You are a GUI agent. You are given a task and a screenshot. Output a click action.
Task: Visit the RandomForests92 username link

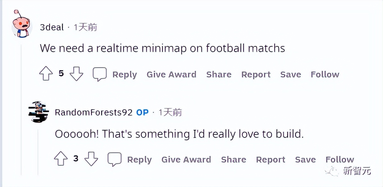[x=94, y=112]
